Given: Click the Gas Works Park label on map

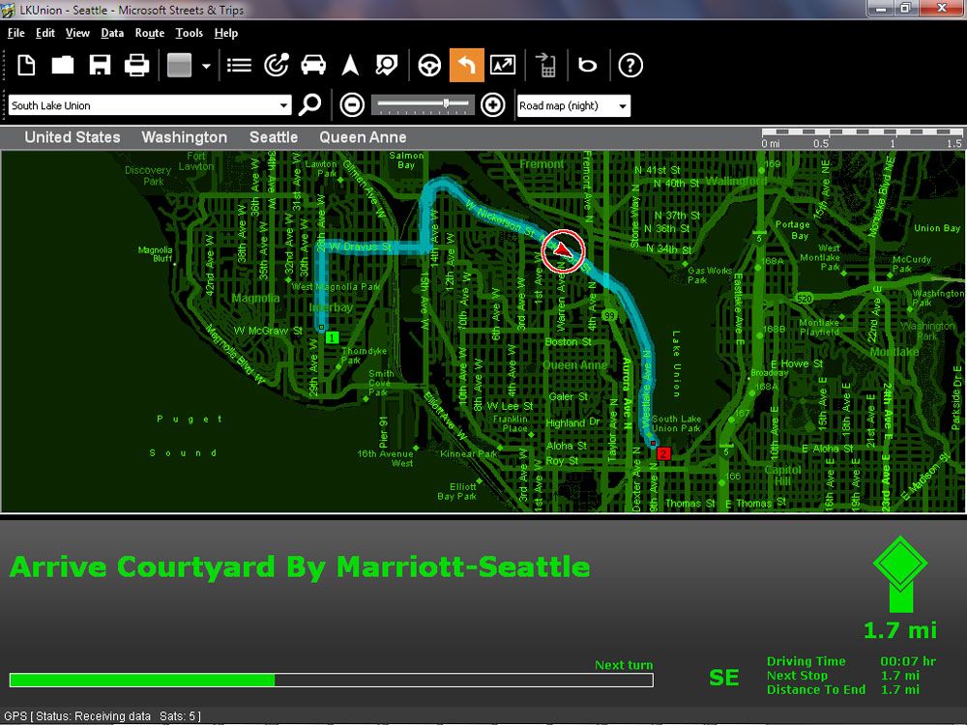Looking at the screenshot, I should click(x=709, y=275).
